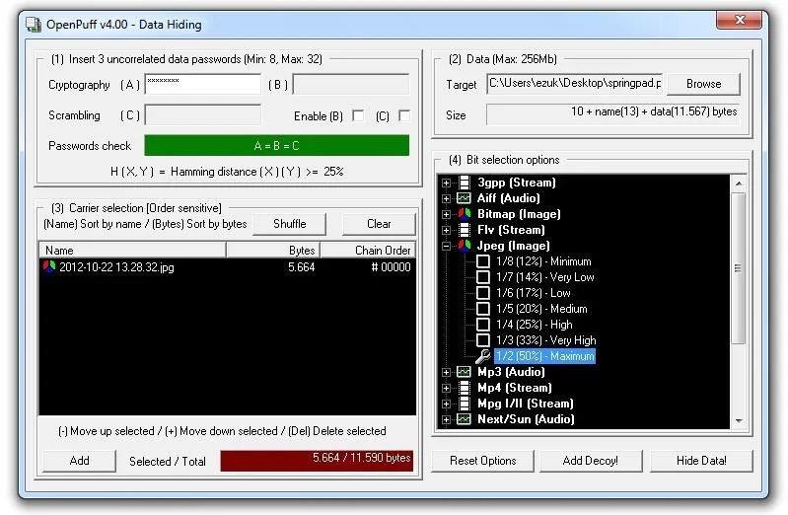Check the 1/3 (33%) Very High option

(483, 340)
